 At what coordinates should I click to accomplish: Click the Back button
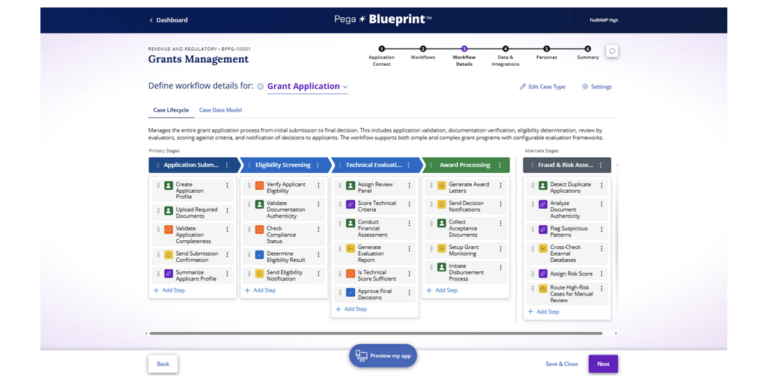point(163,364)
